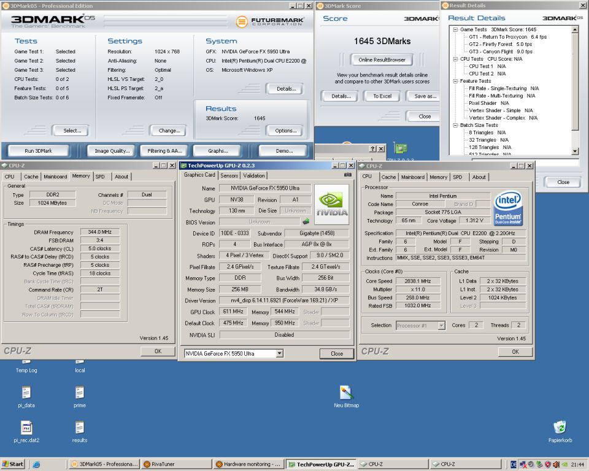Screen dimensions: 589x471
Task: Select the local desktop icon
Action: click(80, 367)
